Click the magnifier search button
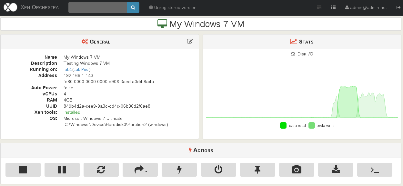This screenshot has height=186, width=403. pos(133,7)
